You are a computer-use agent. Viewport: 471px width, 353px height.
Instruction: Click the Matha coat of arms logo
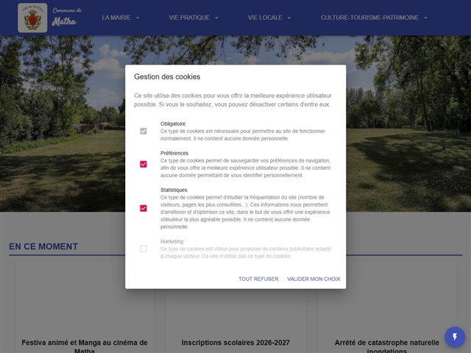[32, 18]
